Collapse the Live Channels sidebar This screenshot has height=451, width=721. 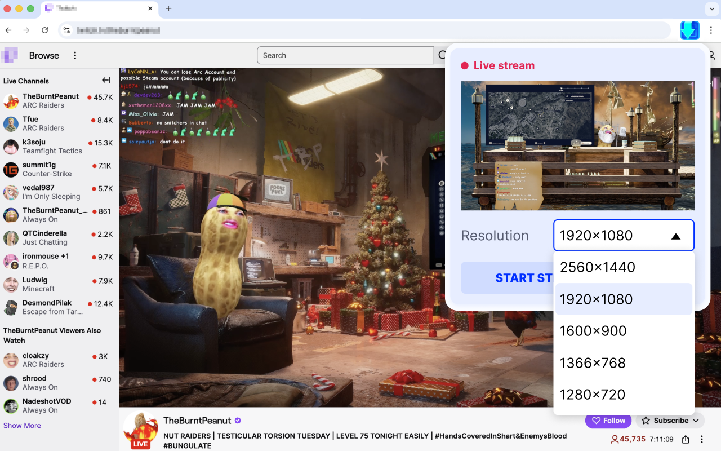106,81
